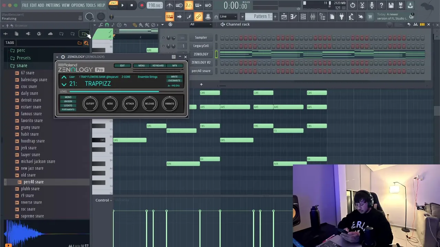Screen dimensions: 440x247
Task: Click the VIBRATO knob
Action: [169, 104]
